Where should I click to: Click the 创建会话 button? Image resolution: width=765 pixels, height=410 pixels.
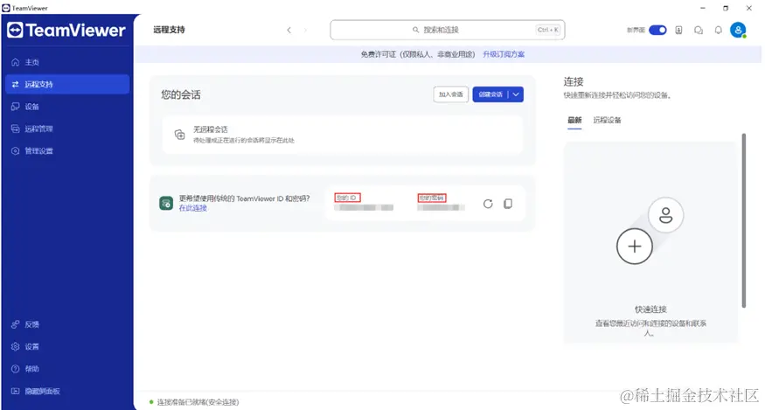click(490, 94)
